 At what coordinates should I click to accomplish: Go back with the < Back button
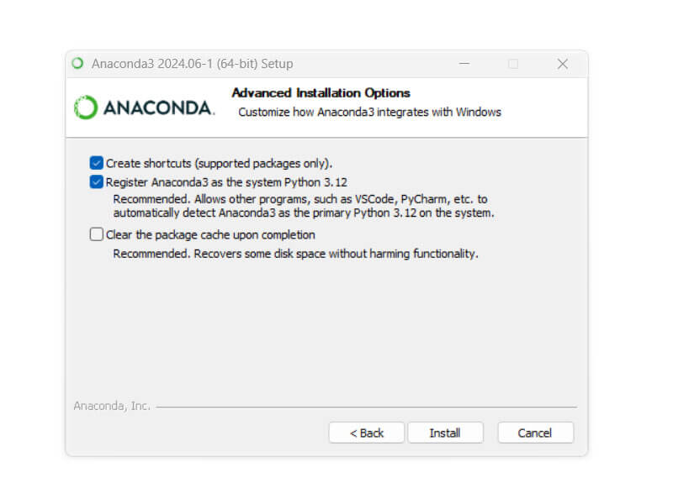(x=367, y=433)
